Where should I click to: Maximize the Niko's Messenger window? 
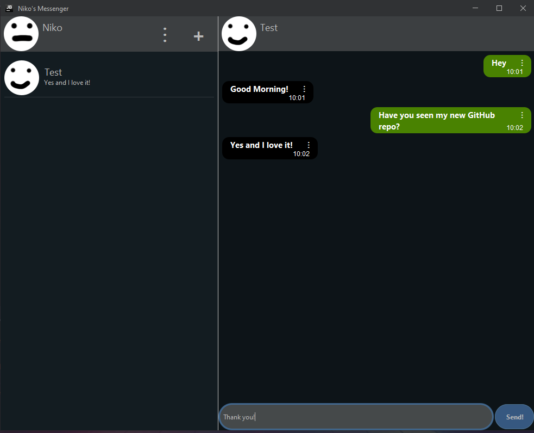499,8
